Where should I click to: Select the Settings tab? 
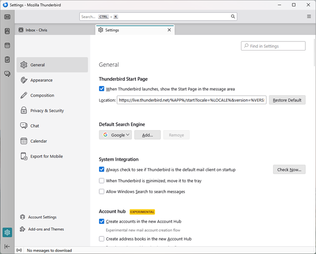[x=135, y=30]
